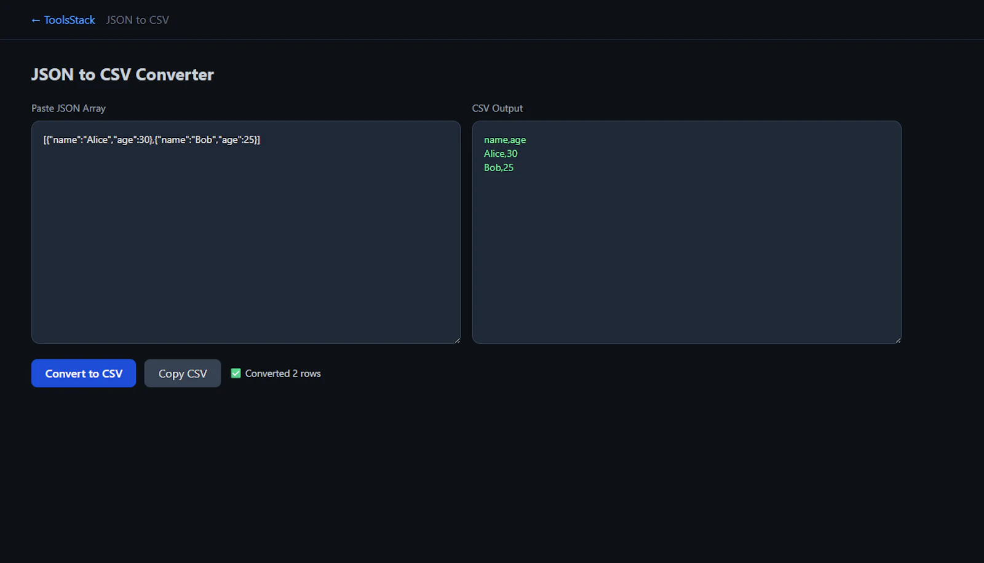Go back via the ToolsStack link
The image size is (984, 563).
[x=63, y=20]
